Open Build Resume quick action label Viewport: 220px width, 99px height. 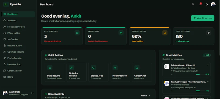point(54,76)
